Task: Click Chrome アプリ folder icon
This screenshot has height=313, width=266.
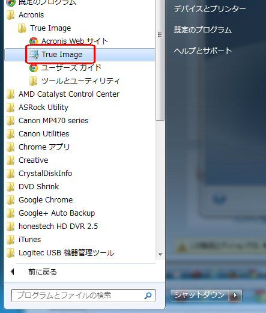Action: click(11, 147)
